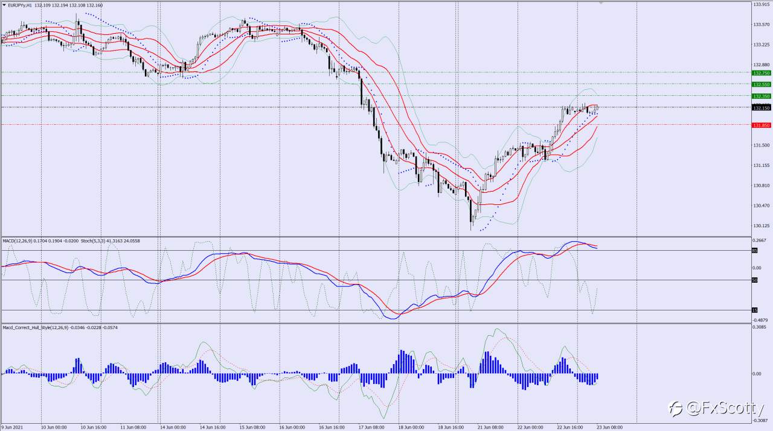This screenshot has width=773, height=431.
Task: Click the -0.4879 MACD scale minimum
Action: pos(761,320)
